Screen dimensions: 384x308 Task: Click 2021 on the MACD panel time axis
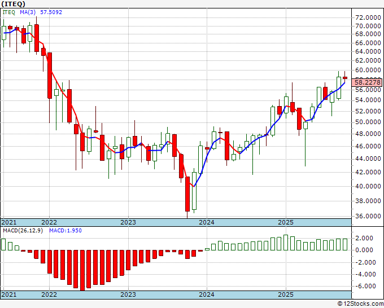[9, 294]
